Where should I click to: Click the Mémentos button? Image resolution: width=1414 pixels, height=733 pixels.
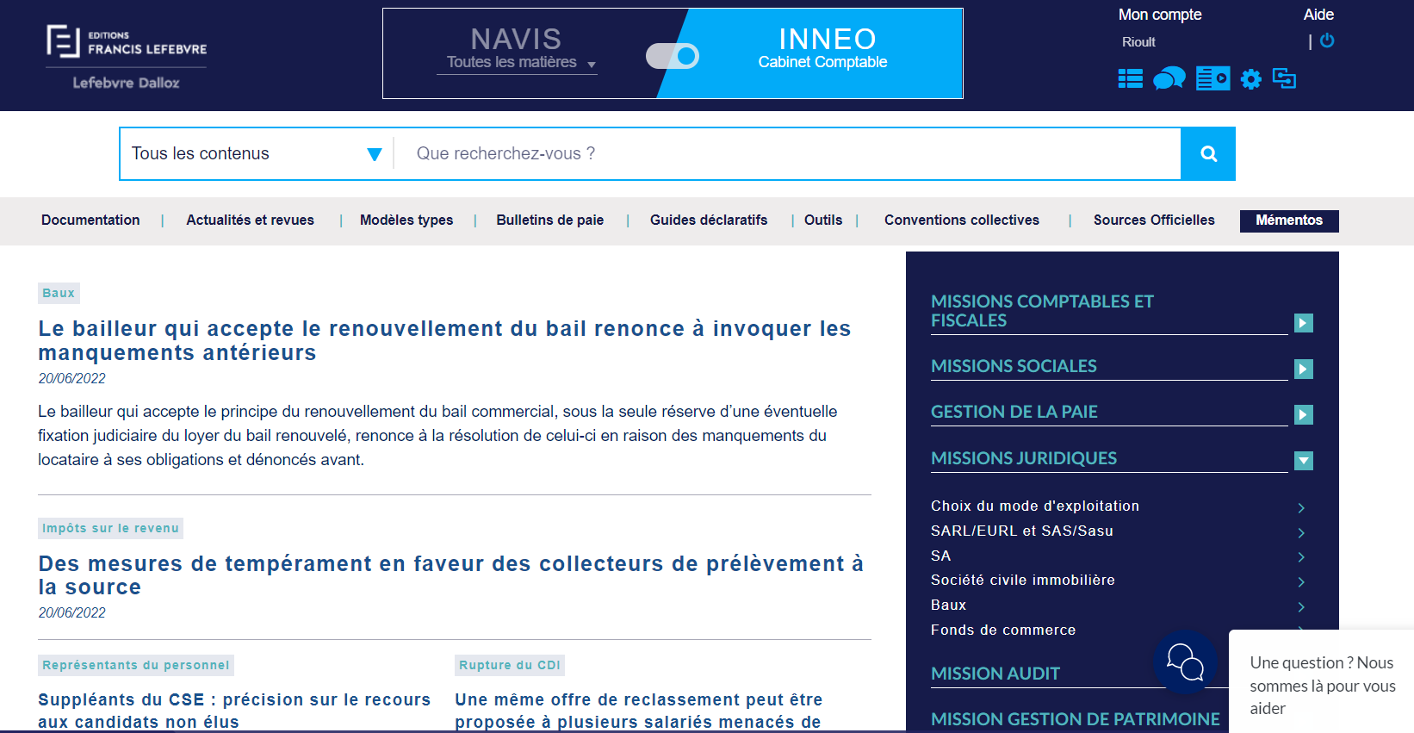[x=1289, y=221]
